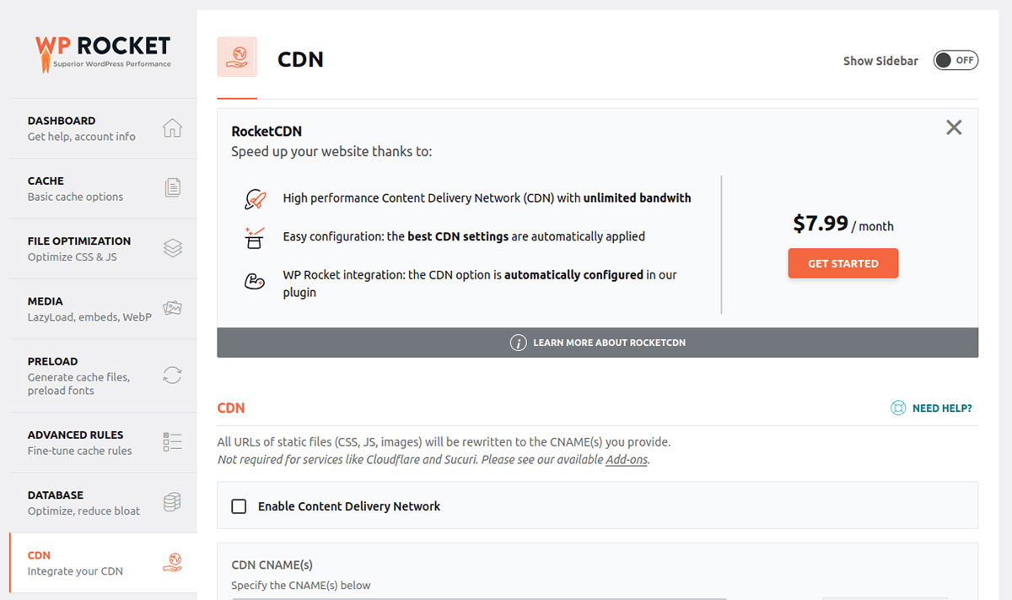Open the File Optimization menu item
The height and width of the screenshot is (600, 1012).
pyautogui.click(x=79, y=248)
